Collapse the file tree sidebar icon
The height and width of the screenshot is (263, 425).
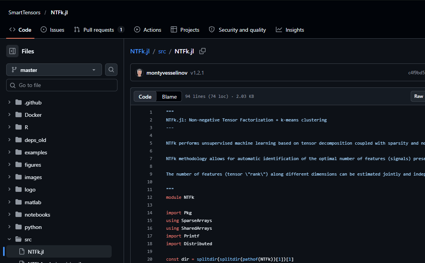coord(12,51)
